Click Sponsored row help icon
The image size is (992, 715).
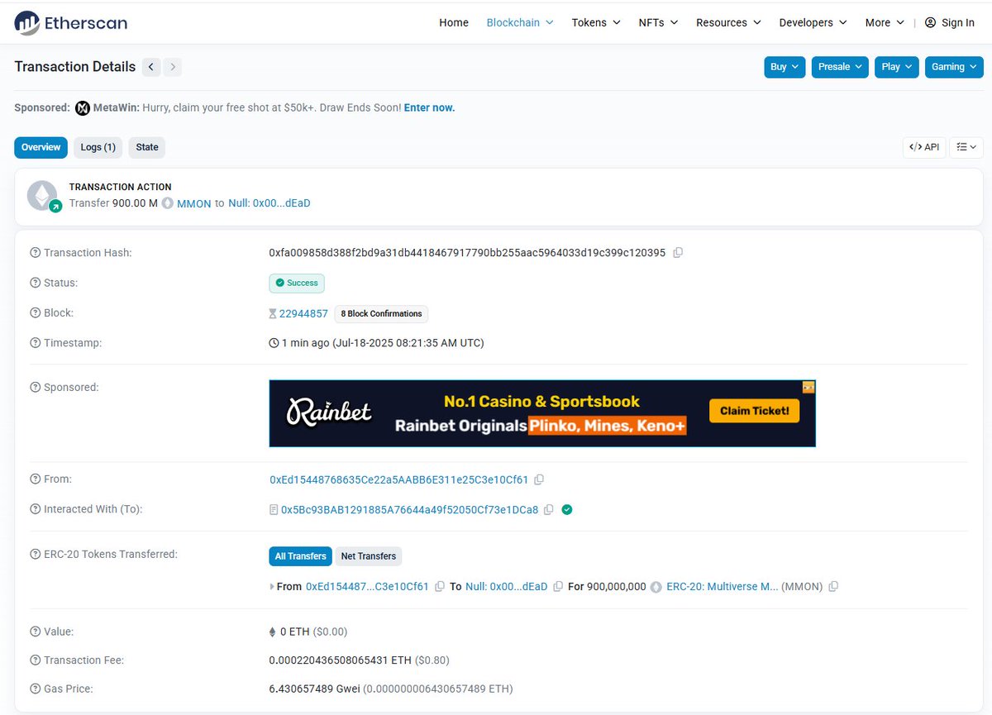click(35, 388)
